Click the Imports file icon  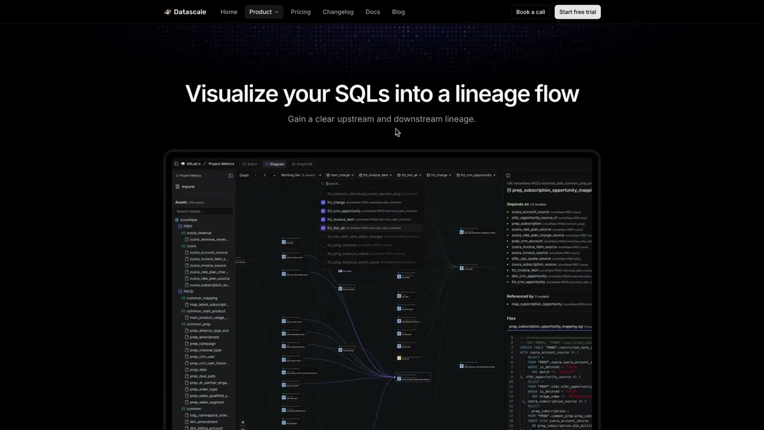point(177,186)
